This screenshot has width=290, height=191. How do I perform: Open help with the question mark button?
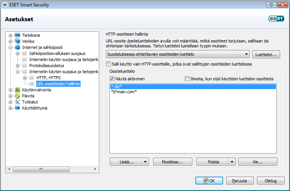271,5
